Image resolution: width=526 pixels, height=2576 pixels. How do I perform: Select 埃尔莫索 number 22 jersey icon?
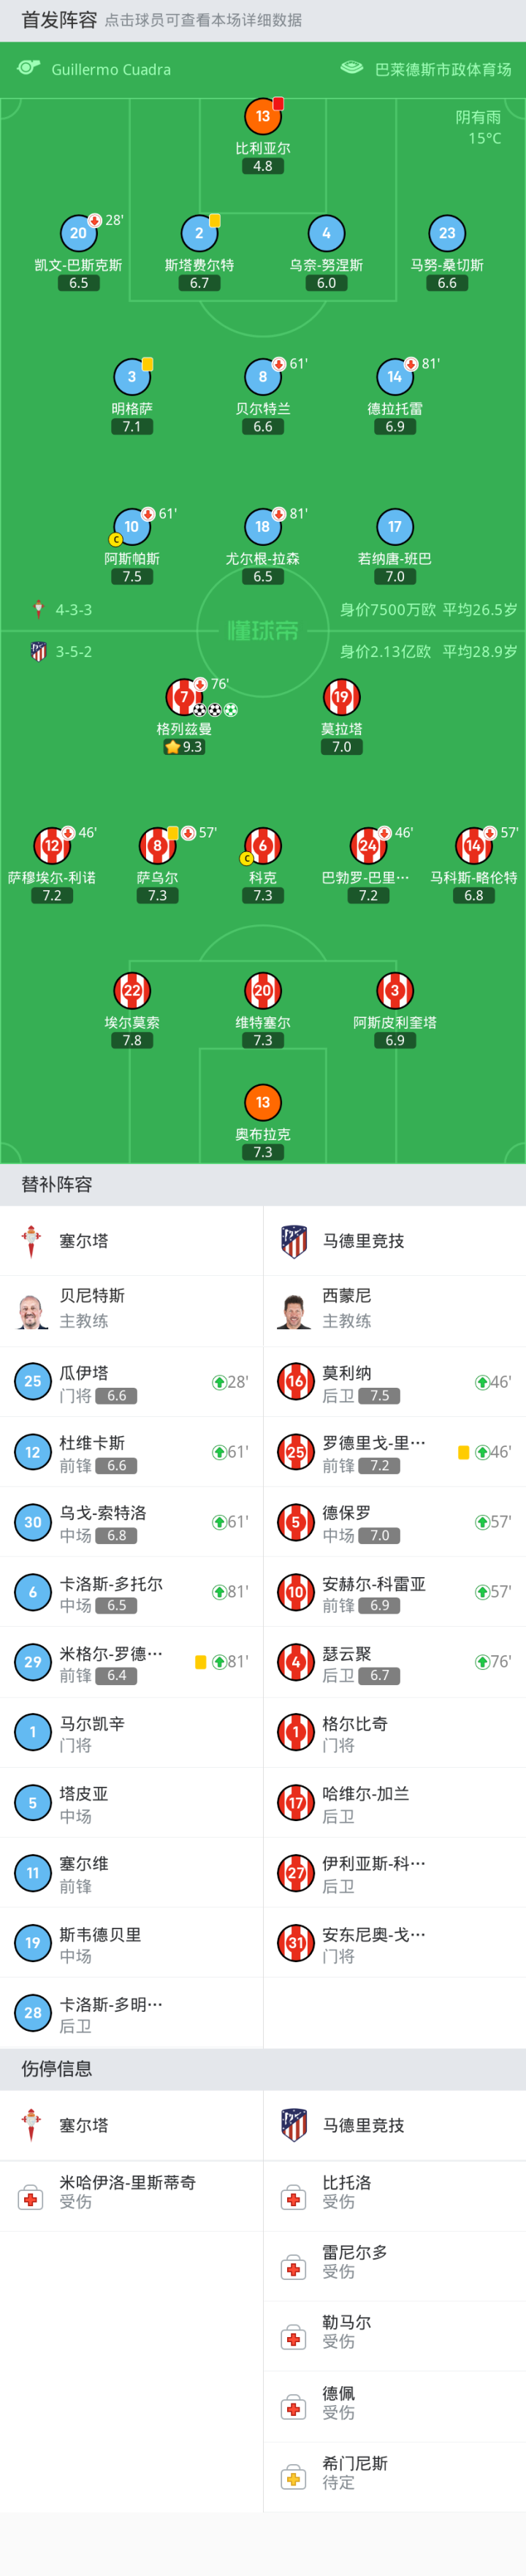131,990
